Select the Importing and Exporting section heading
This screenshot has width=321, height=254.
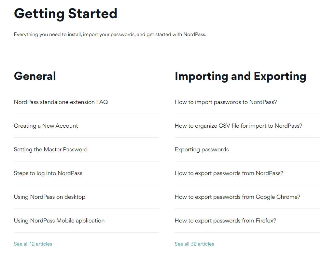click(241, 76)
